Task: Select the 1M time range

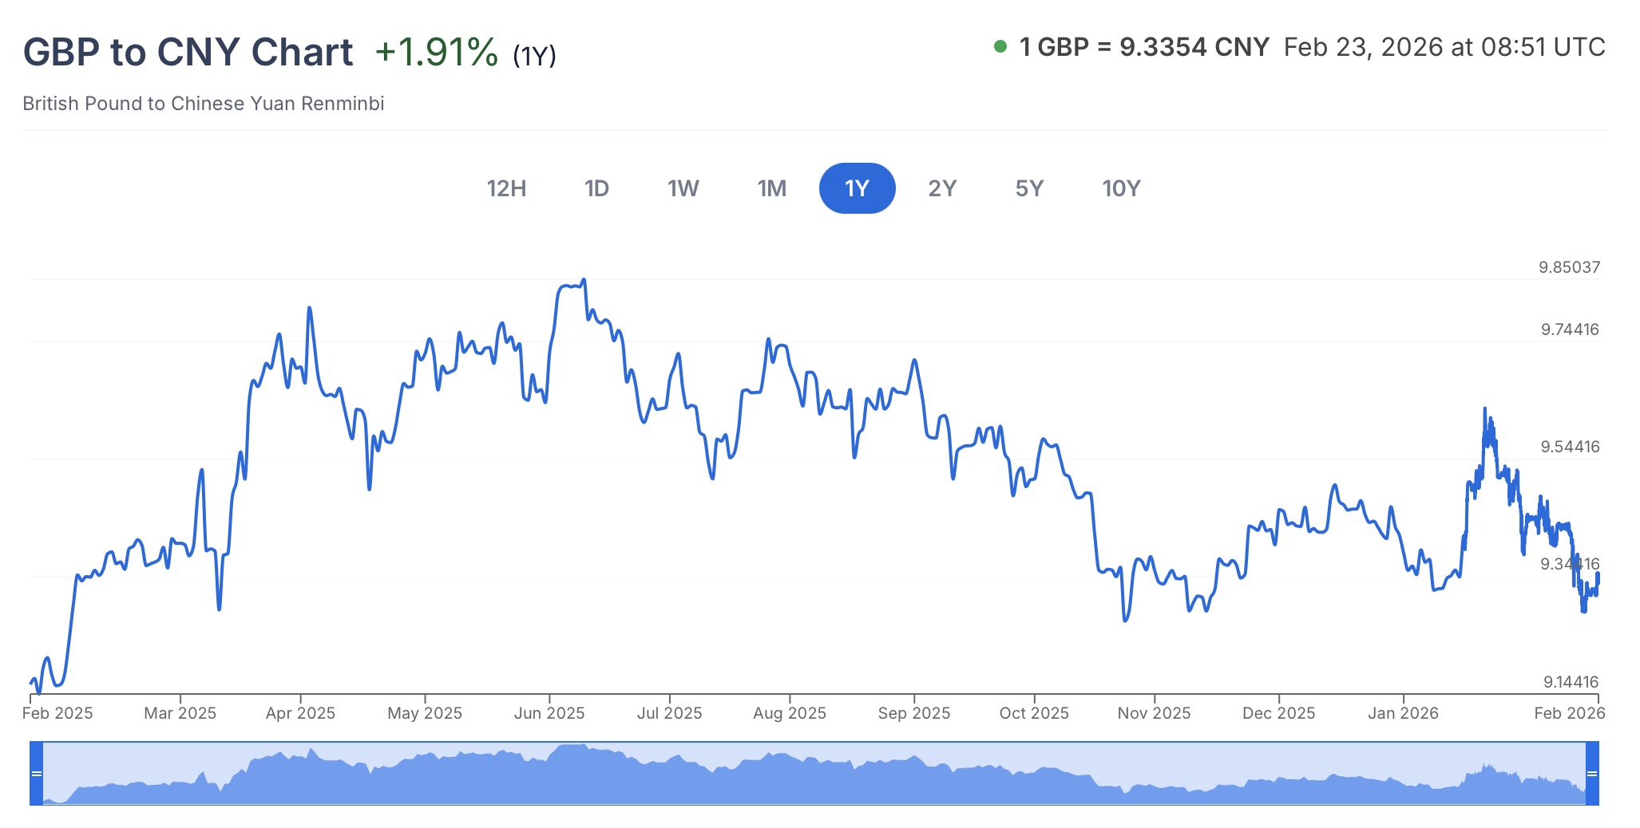Action: pos(771,188)
